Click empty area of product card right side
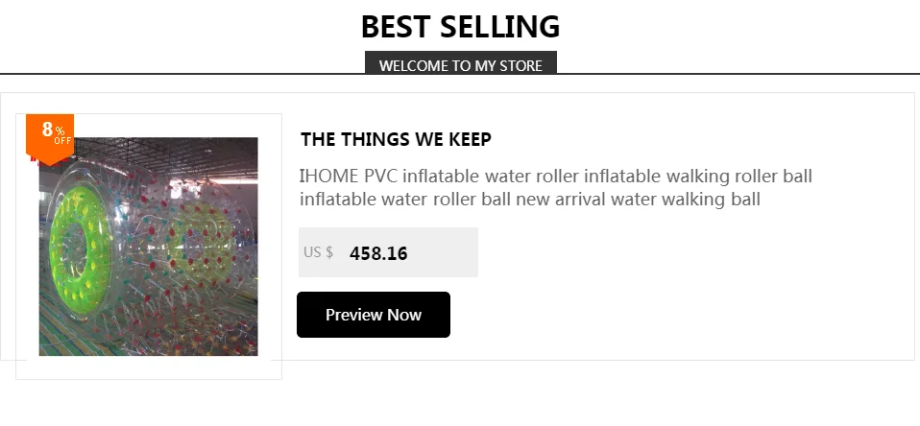The image size is (920, 426). pyautogui.click(x=704, y=293)
